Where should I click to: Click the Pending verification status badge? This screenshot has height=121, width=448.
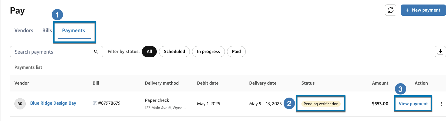pos(321,104)
